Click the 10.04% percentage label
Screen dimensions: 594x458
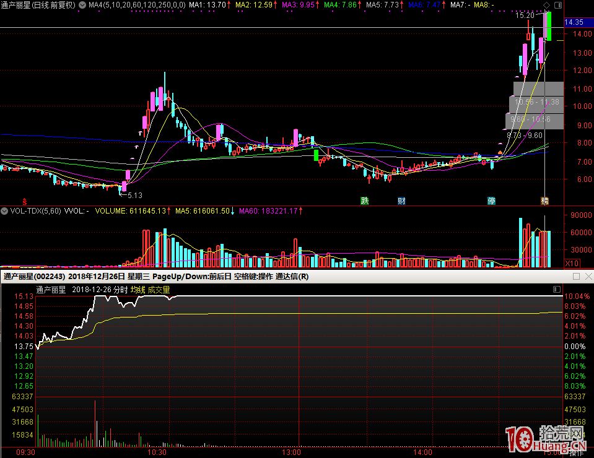(577, 296)
